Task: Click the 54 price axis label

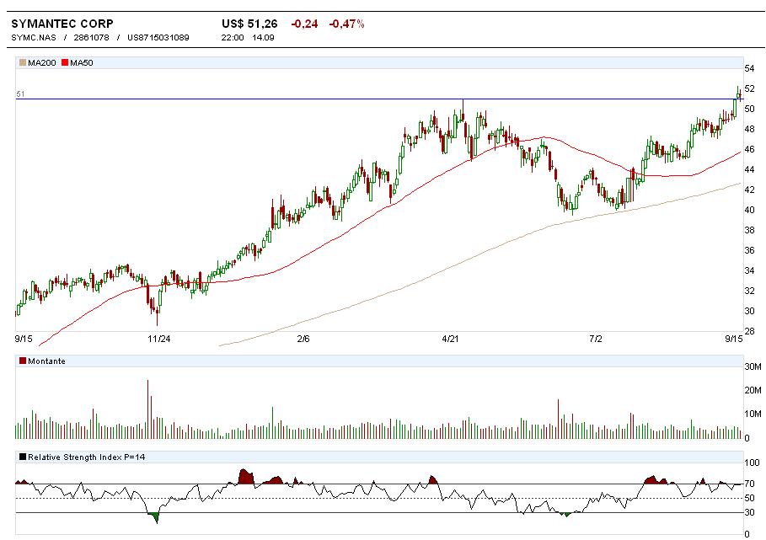Action: [749, 68]
